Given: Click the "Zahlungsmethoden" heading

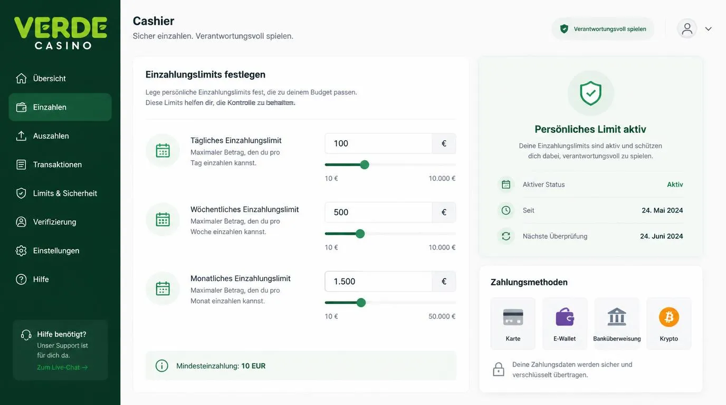Looking at the screenshot, I should (x=529, y=282).
